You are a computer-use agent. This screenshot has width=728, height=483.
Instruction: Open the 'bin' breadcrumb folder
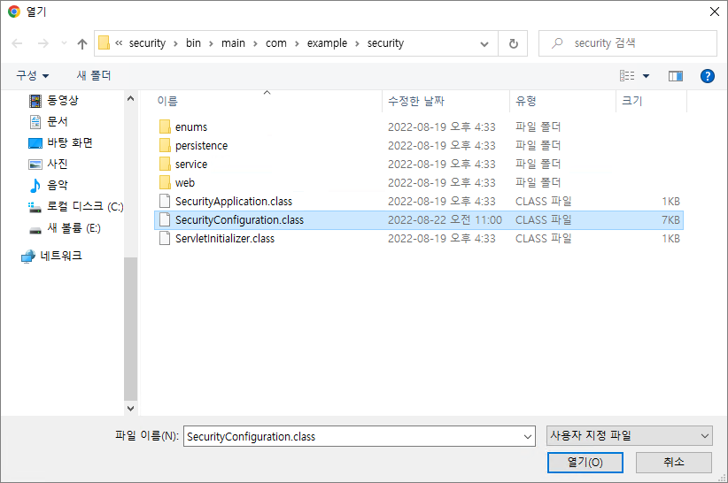pyautogui.click(x=193, y=43)
